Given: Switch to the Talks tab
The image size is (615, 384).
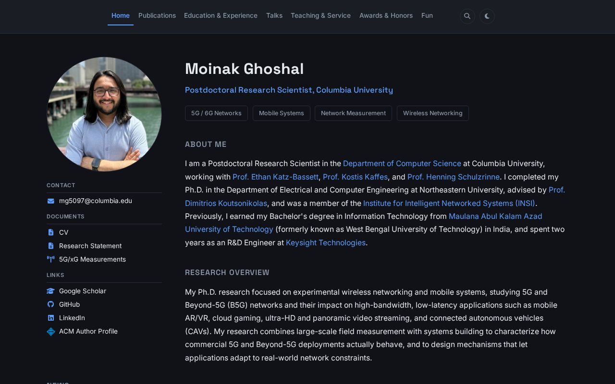Looking at the screenshot, I should click(x=274, y=15).
